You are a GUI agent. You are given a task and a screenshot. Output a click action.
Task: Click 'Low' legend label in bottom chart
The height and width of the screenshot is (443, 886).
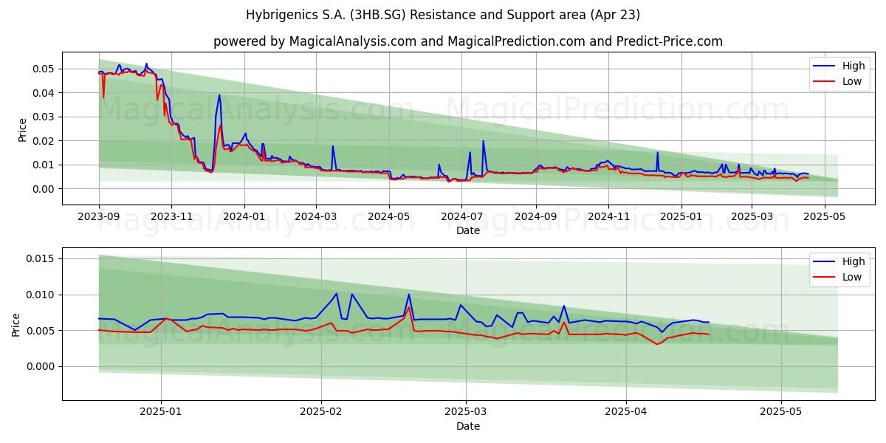[852, 277]
